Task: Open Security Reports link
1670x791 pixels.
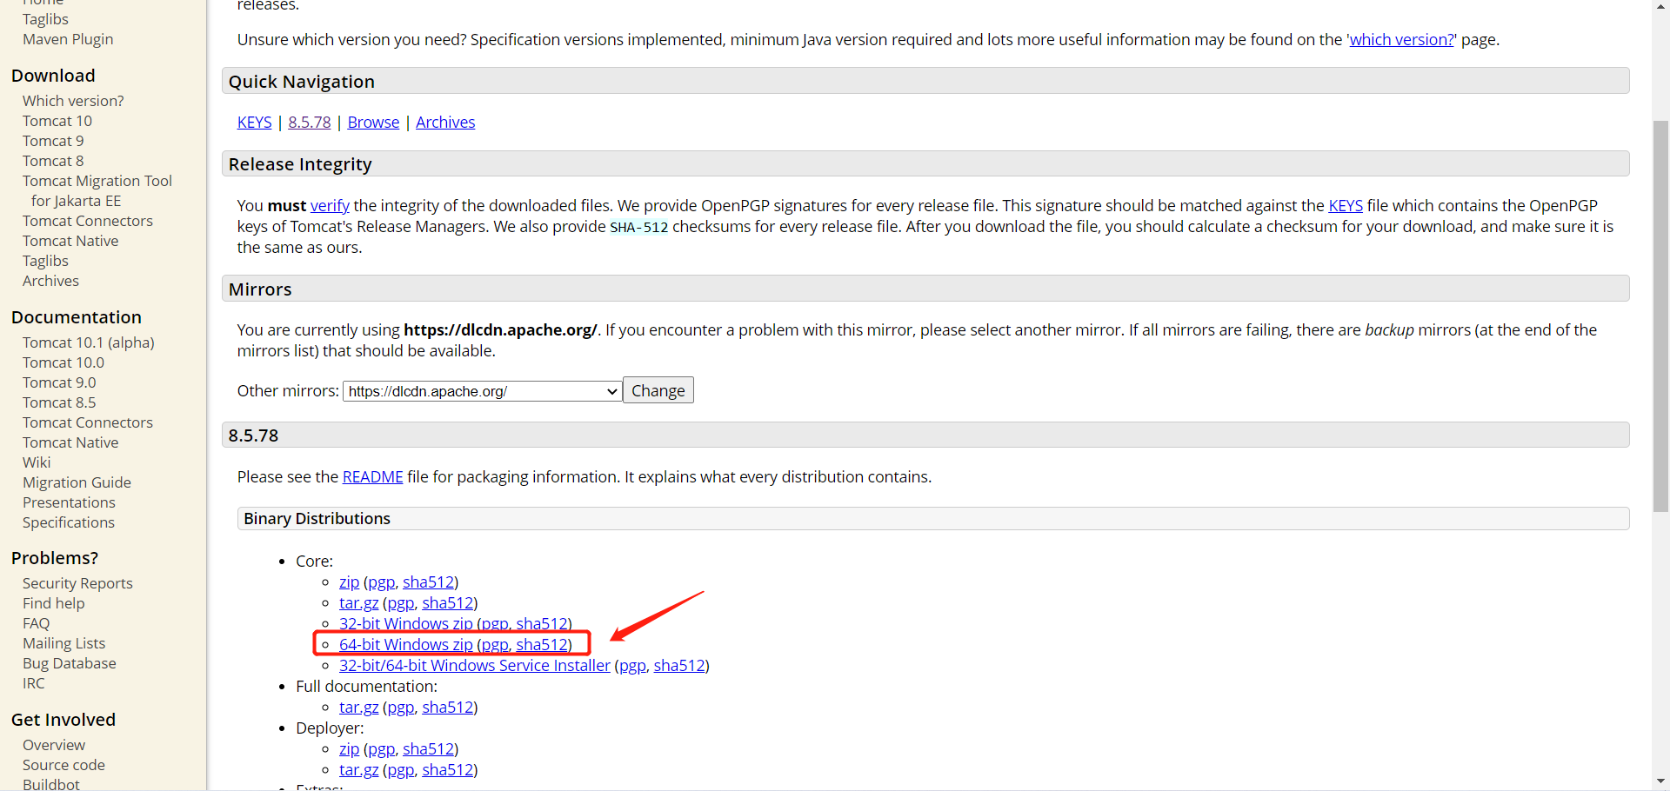Action: coord(77,583)
